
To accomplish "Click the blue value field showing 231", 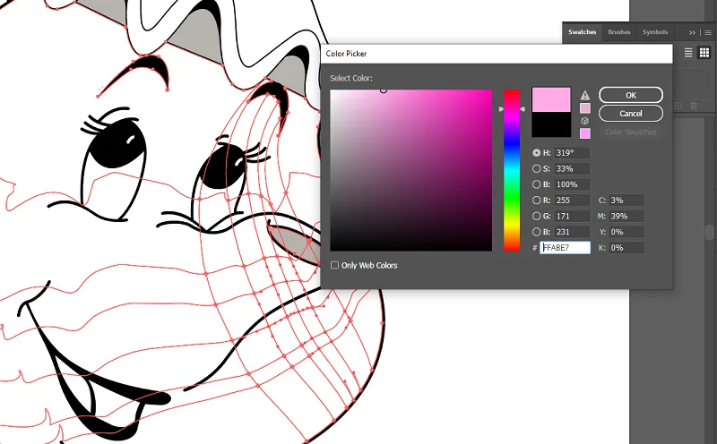I will [572, 232].
